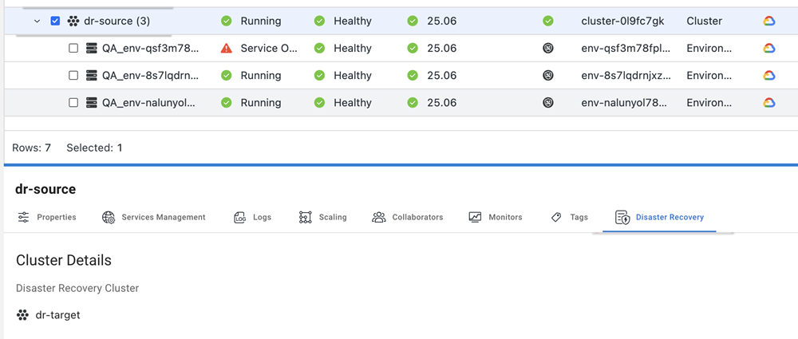
Task: Click the green Healthy checkmark for QA_env-8s7lqdrn
Action: pos(319,76)
